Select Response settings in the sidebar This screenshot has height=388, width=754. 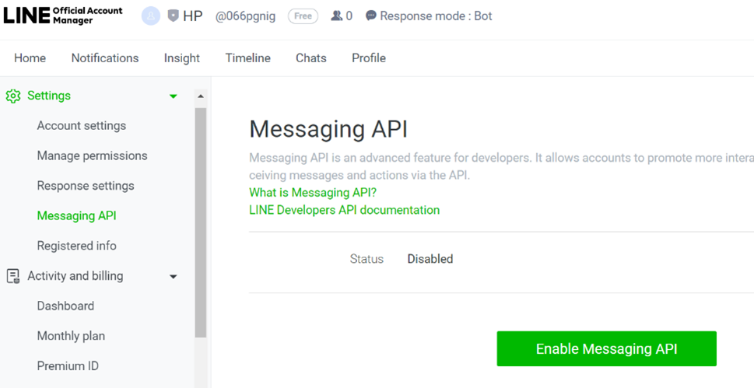pos(86,186)
